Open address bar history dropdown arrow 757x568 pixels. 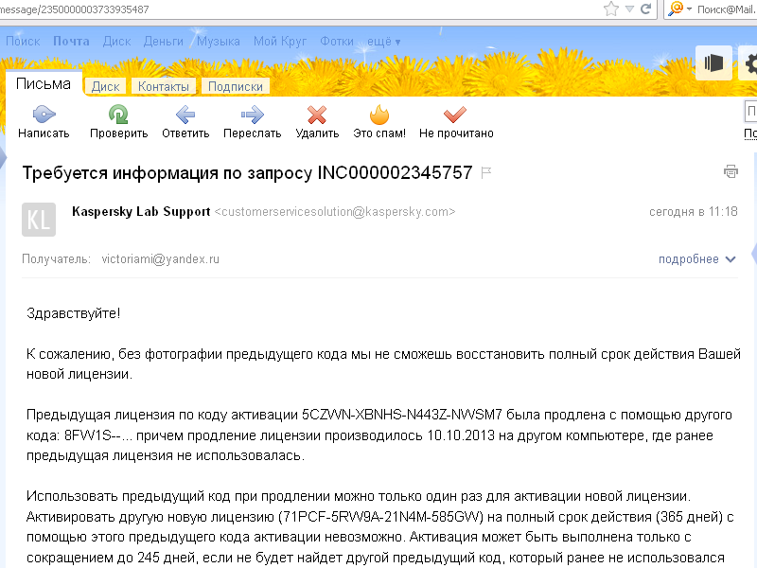tap(629, 9)
